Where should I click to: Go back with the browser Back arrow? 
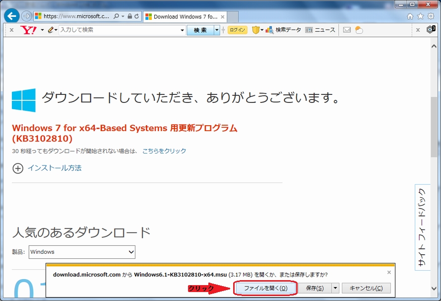(12, 16)
